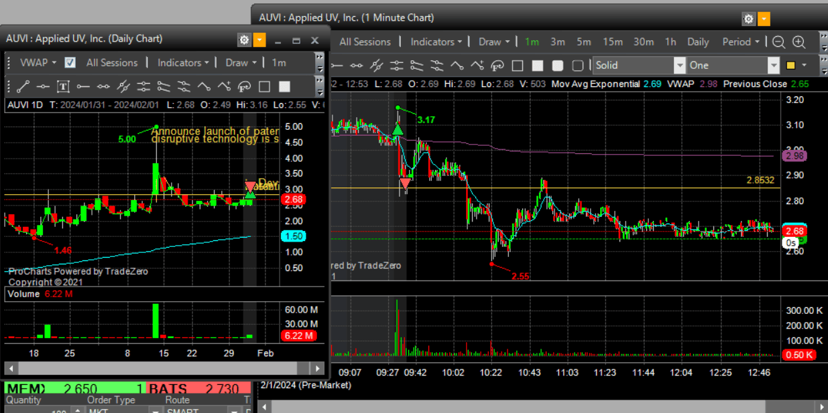Switch 1 Minute Chart to 15m timeframe
This screenshot has width=828, height=413.
click(612, 42)
